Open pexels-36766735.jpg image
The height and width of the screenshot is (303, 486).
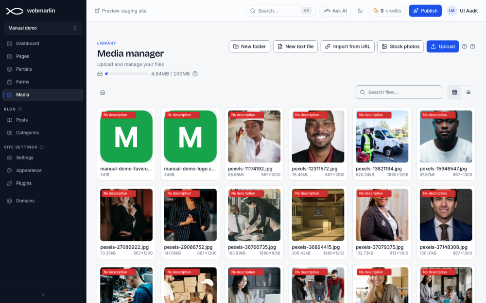tap(254, 215)
